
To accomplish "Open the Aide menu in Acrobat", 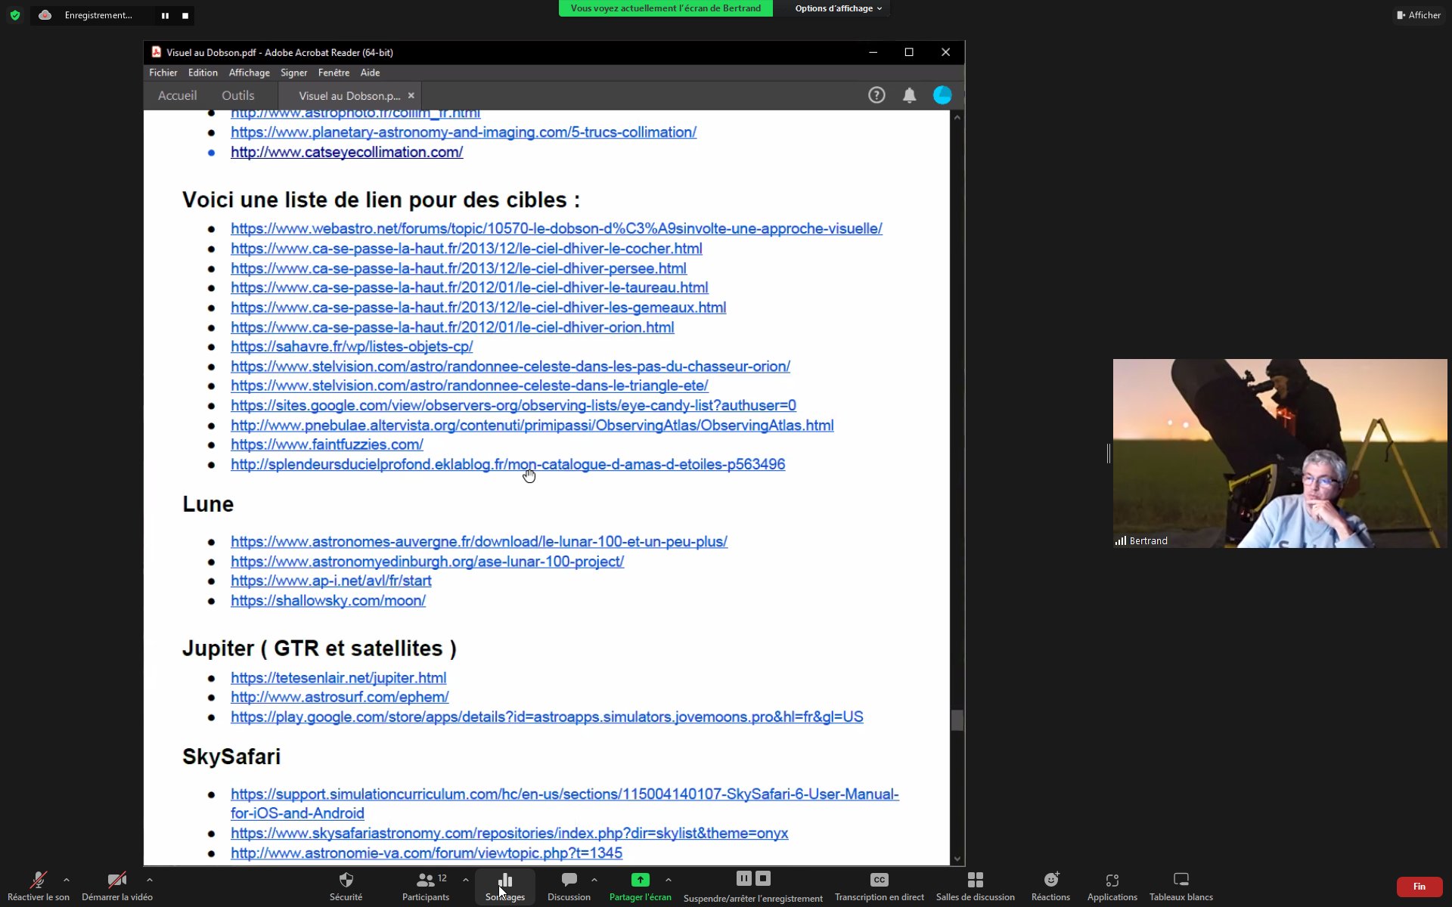I will click(x=370, y=73).
